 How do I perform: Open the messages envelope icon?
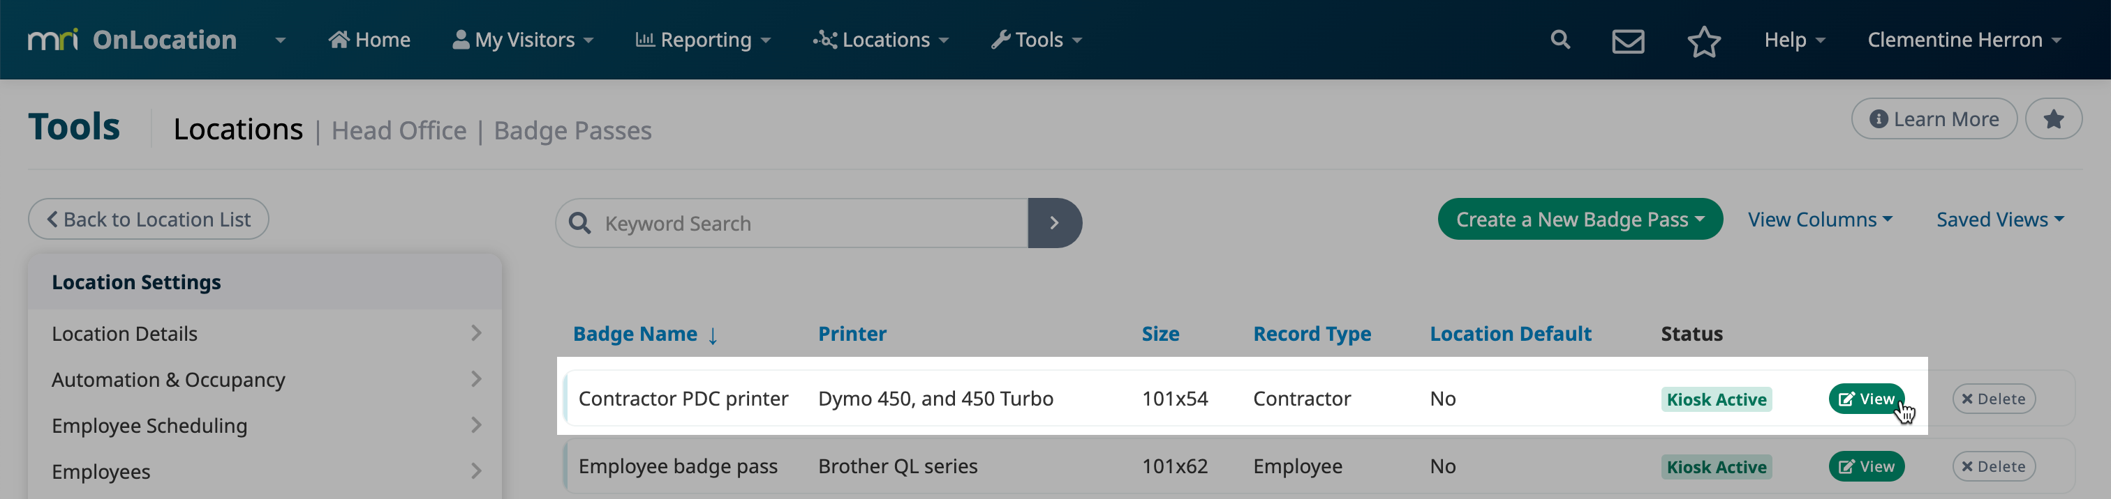[1627, 40]
